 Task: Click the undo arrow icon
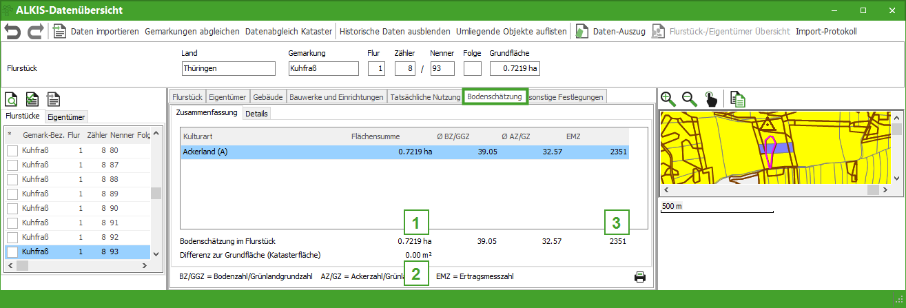tap(12, 31)
